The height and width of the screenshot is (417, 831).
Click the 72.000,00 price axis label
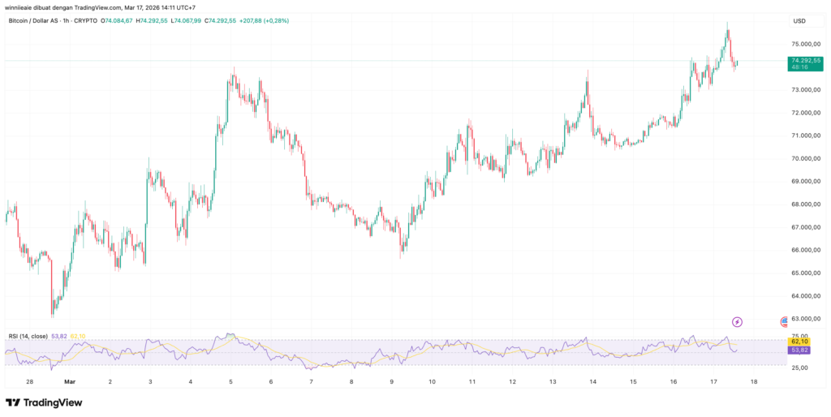coord(806,112)
